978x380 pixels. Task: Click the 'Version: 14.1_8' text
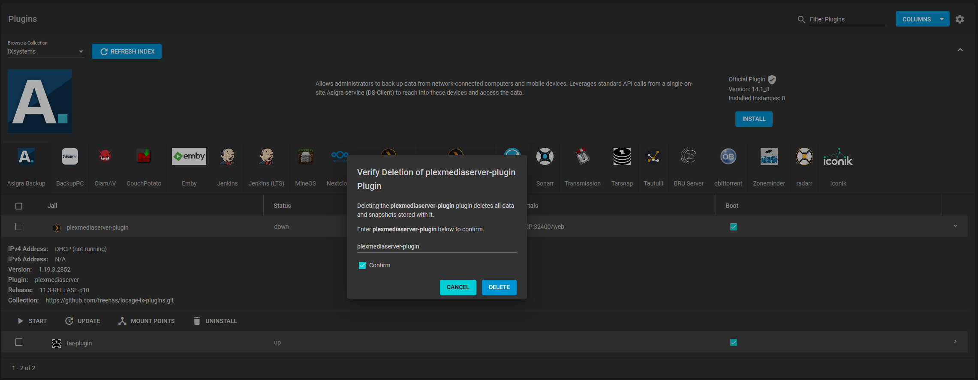click(749, 89)
